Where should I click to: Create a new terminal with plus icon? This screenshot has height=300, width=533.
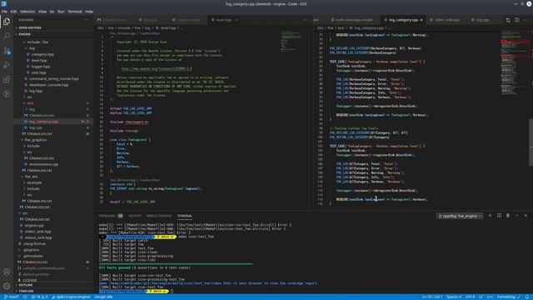(490, 216)
